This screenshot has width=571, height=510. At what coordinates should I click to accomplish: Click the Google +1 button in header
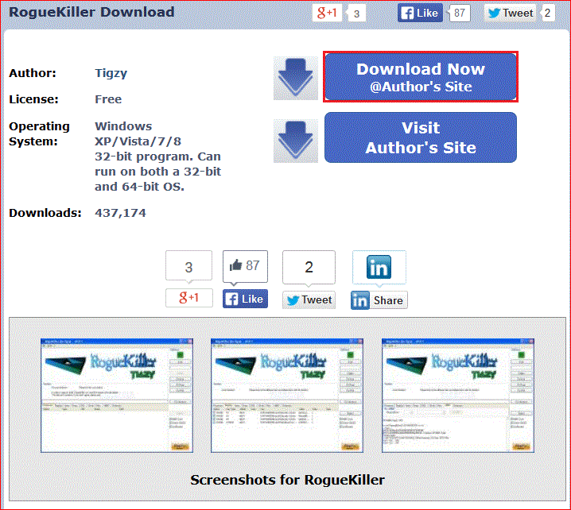(x=327, y=13)
